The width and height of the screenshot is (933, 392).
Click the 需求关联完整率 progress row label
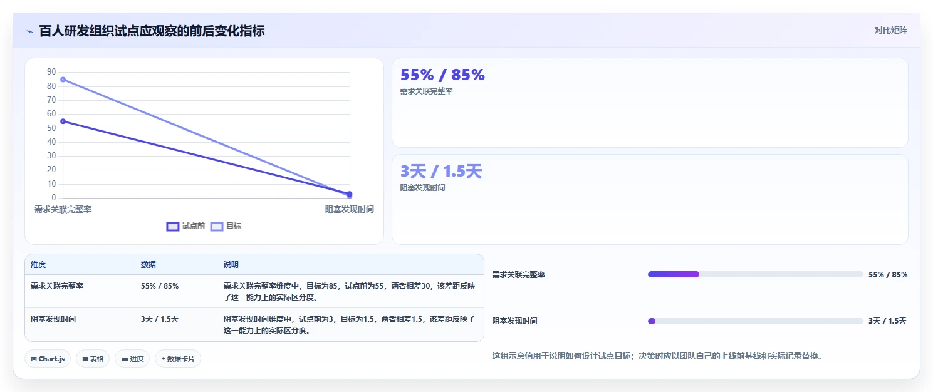pos(519,274)
